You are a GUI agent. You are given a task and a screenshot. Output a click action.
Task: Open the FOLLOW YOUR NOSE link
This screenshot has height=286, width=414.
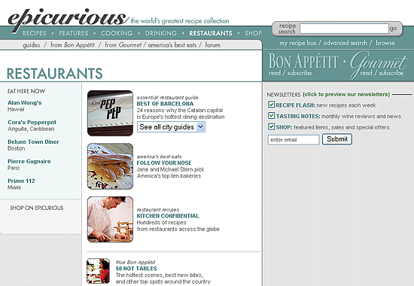164,163
